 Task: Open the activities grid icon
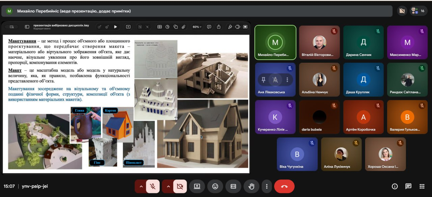pyautogui.click(x=422, y=186)
